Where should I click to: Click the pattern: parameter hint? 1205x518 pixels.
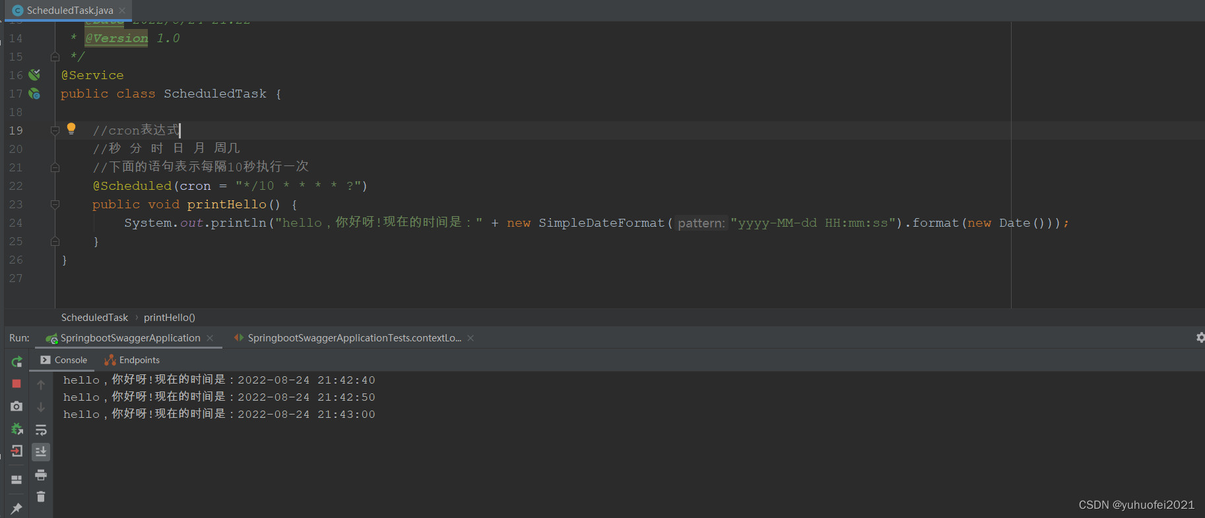(x=701, y=223)
